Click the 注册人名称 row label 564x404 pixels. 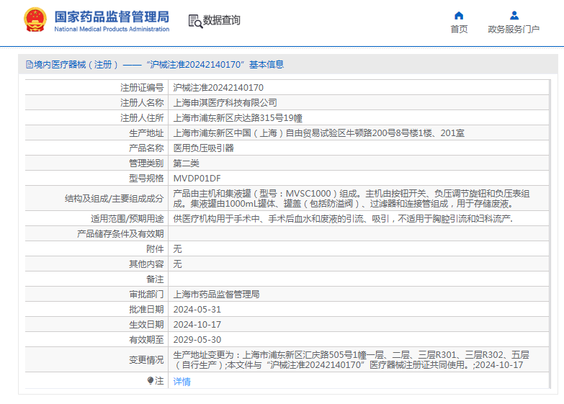[142, 103]
